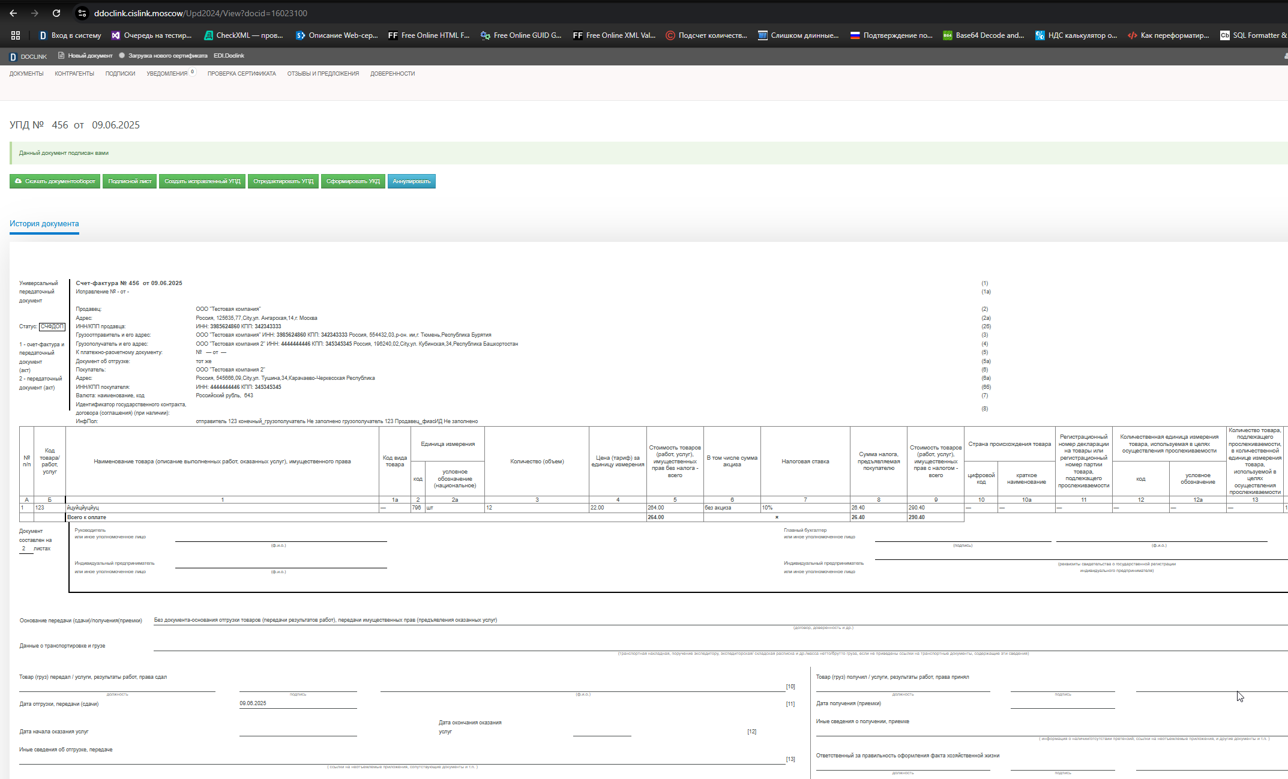Open bookmark 'Описание Web-сер...'
The image size is (1288, 779).
(x=337, y=35)
